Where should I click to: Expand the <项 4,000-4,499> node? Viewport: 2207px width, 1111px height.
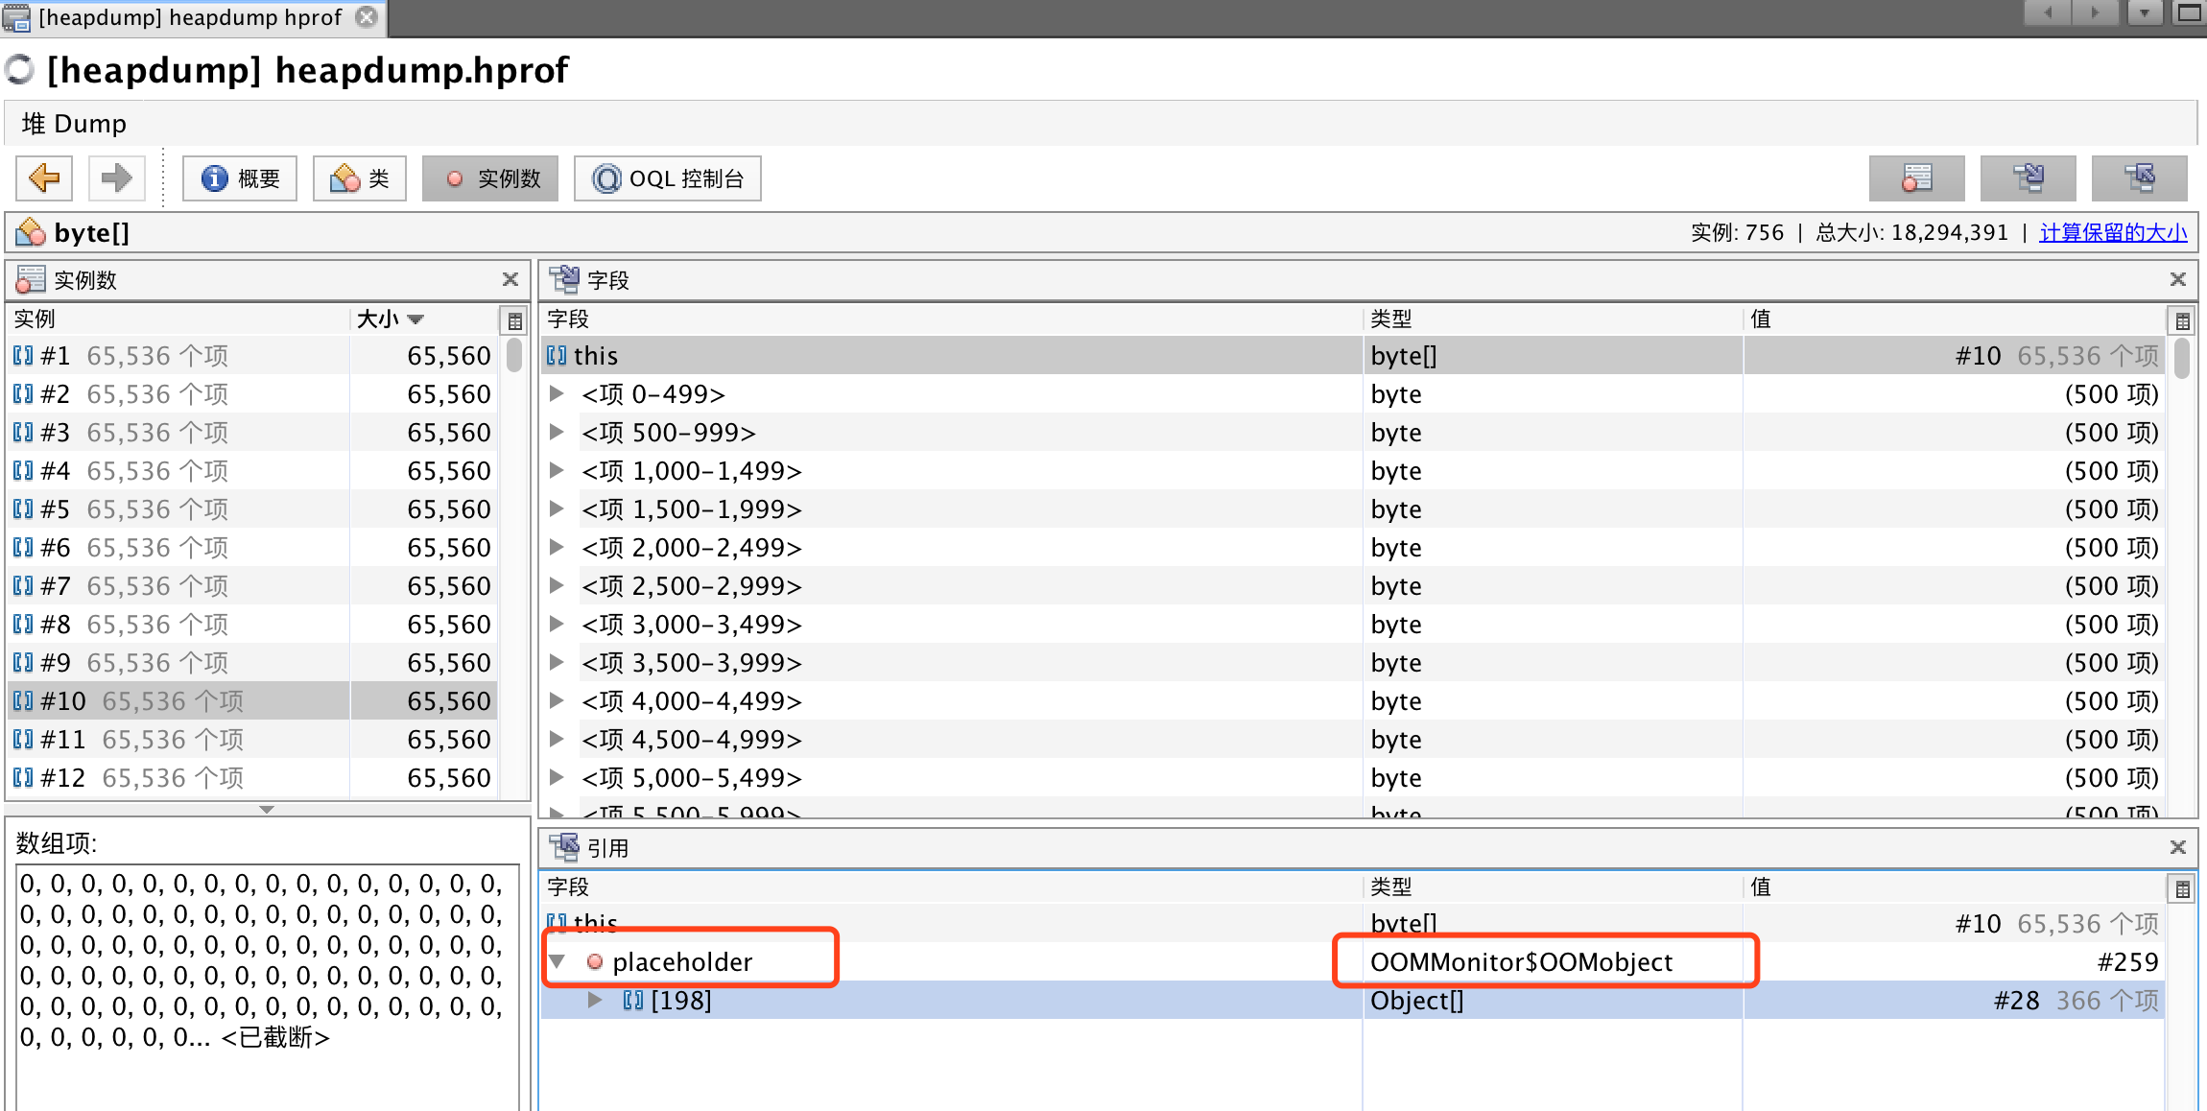click(x=557, y=700)
